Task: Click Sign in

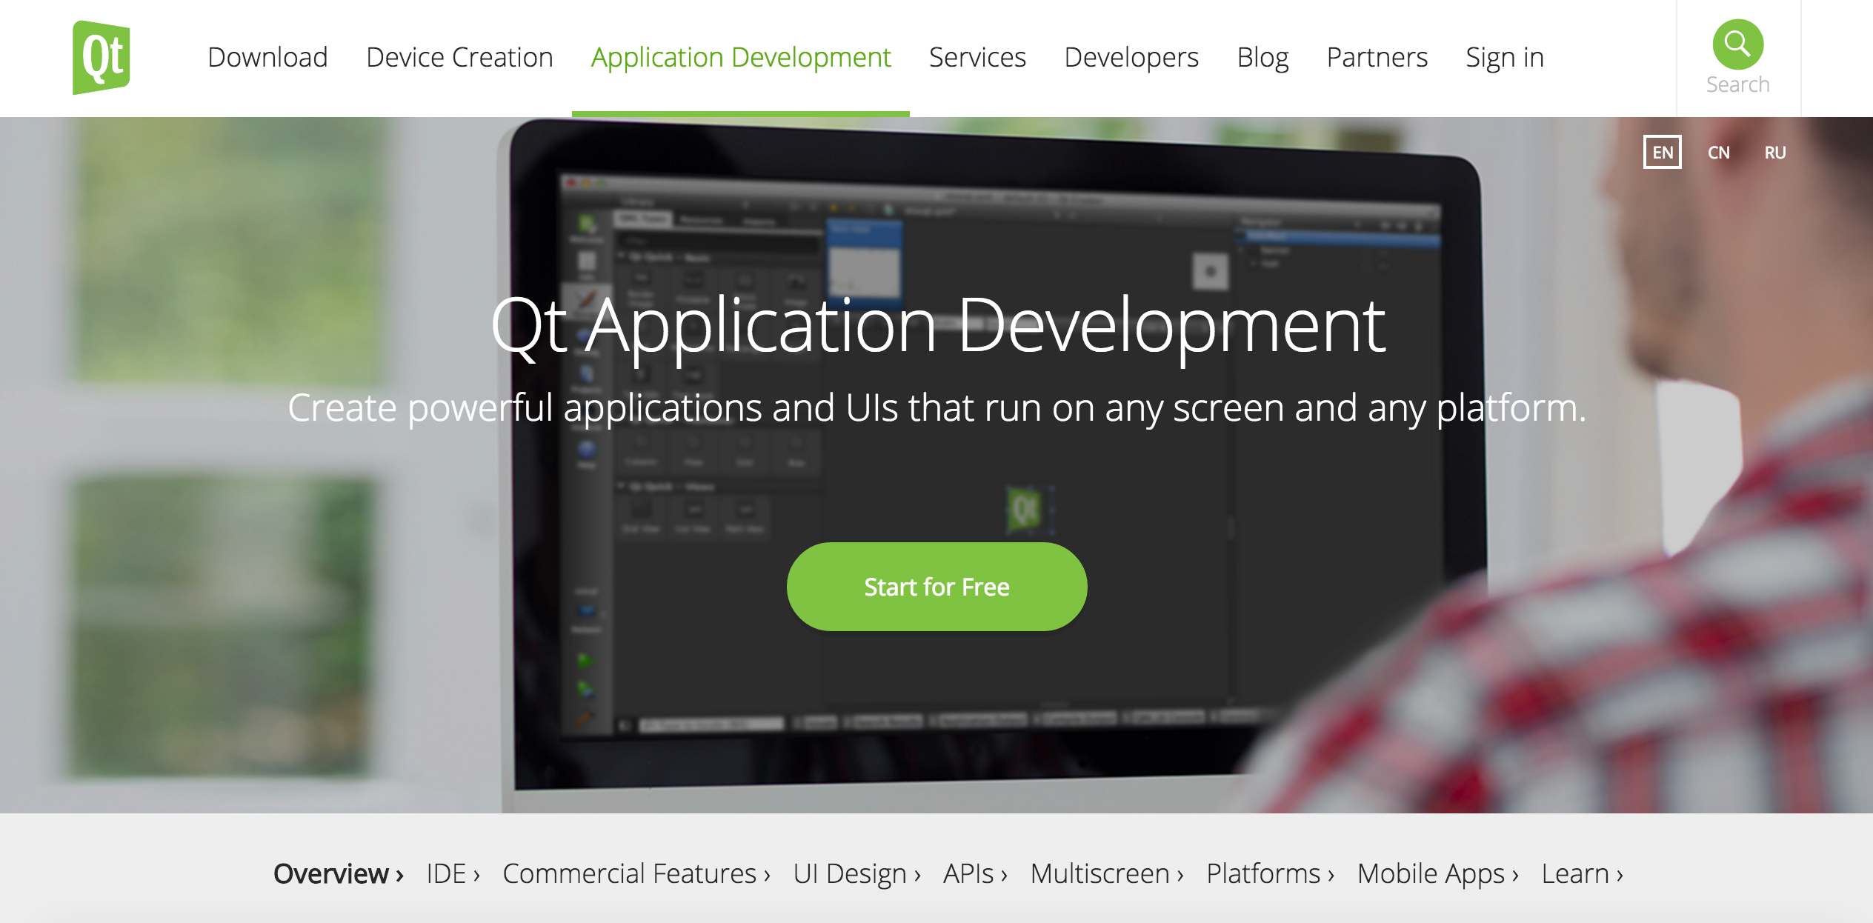Action: (1505, 57)
